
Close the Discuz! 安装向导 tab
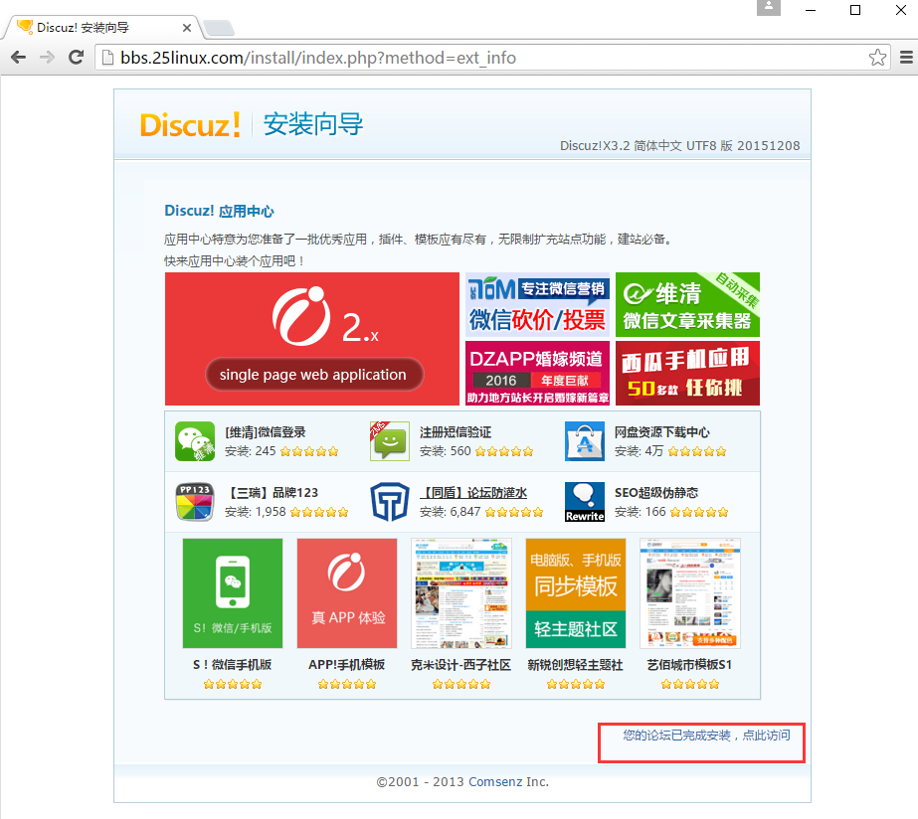(187, 28)
